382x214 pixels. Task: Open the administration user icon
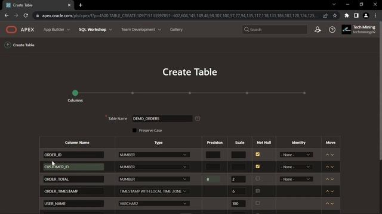tap(318, 30)
